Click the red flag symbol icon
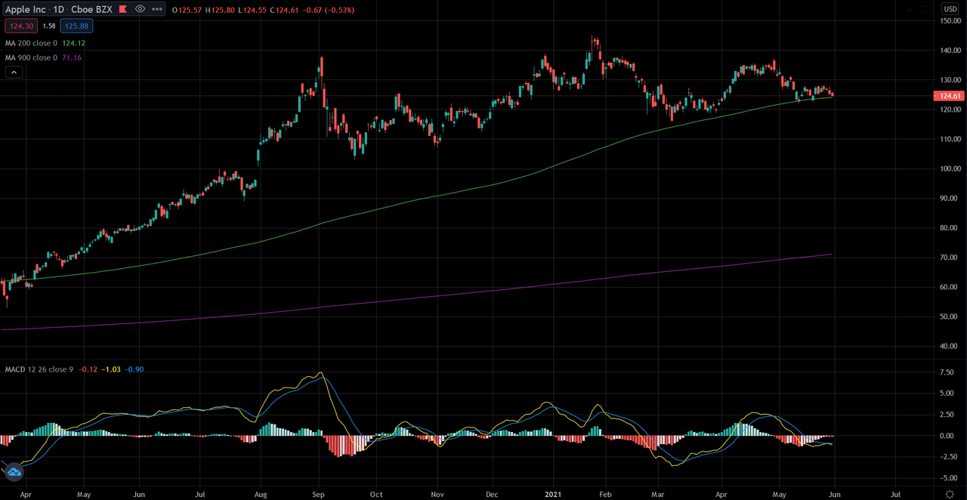The image size is (967, 500). (x=122, y=10)
